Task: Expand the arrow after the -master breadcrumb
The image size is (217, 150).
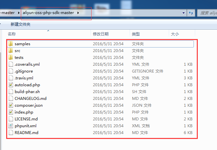Action: 19,13
